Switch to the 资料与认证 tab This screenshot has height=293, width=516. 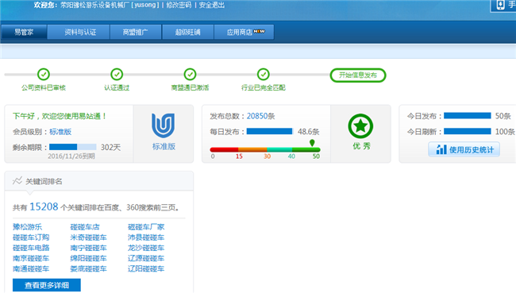tap(79, 32)
